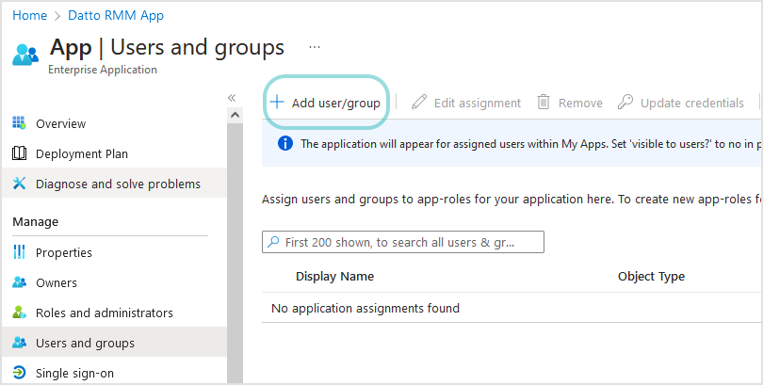Click the Update credentials key icon
This screenshot has height=385, width=763.
click(625, 102)
